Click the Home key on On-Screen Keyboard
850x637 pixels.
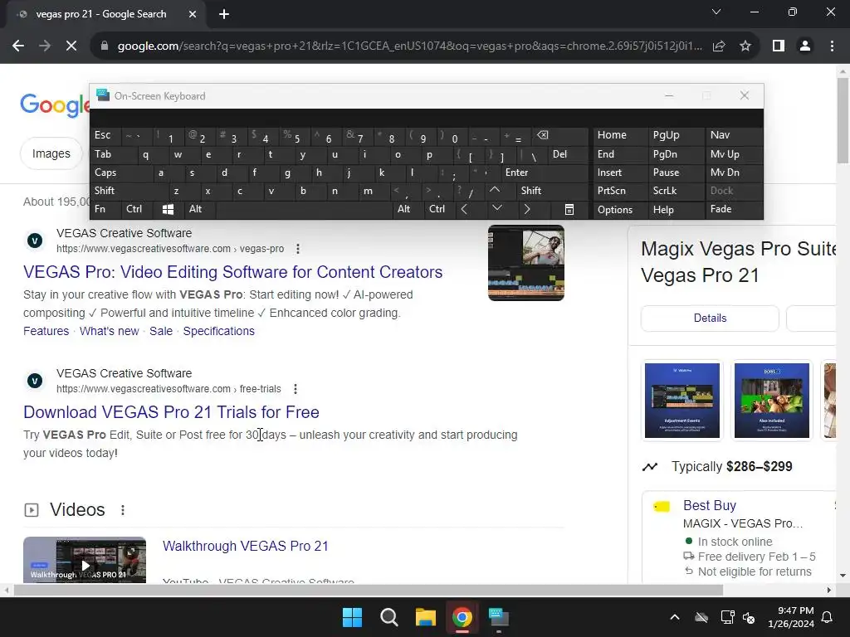[620, 135]
